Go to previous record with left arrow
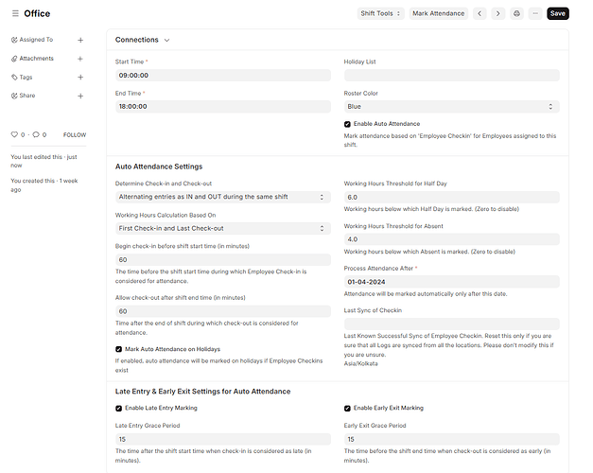Viewport: 593px width, 473px height. 480,13
